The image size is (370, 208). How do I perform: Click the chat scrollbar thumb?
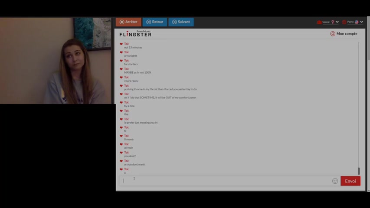click(x=359, y=171)
